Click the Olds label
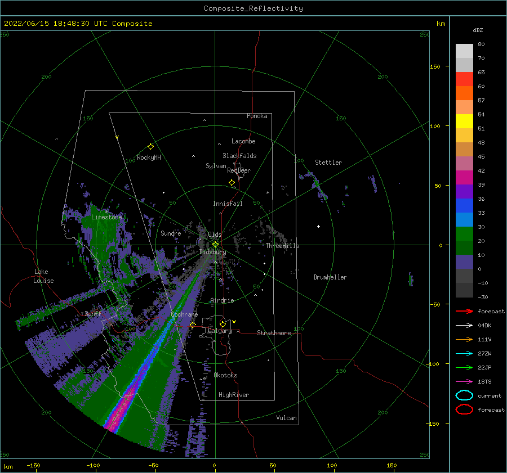 [215, 235]
